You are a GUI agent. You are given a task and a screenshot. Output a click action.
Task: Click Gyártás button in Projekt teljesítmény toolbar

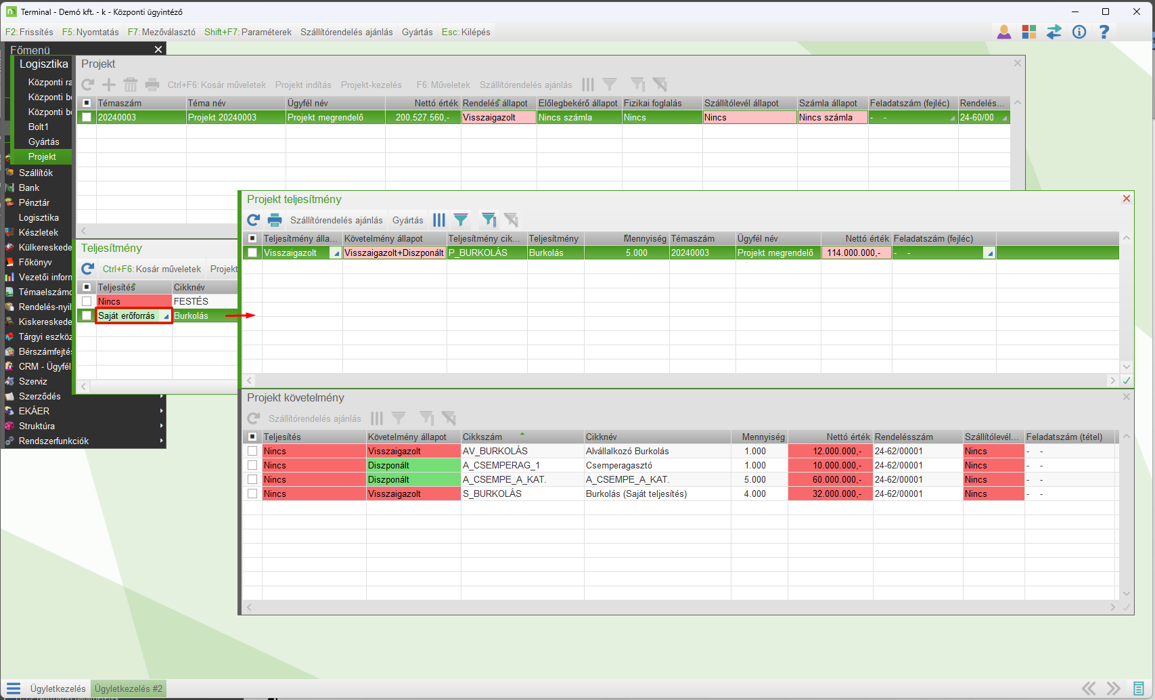coord(407,220)
